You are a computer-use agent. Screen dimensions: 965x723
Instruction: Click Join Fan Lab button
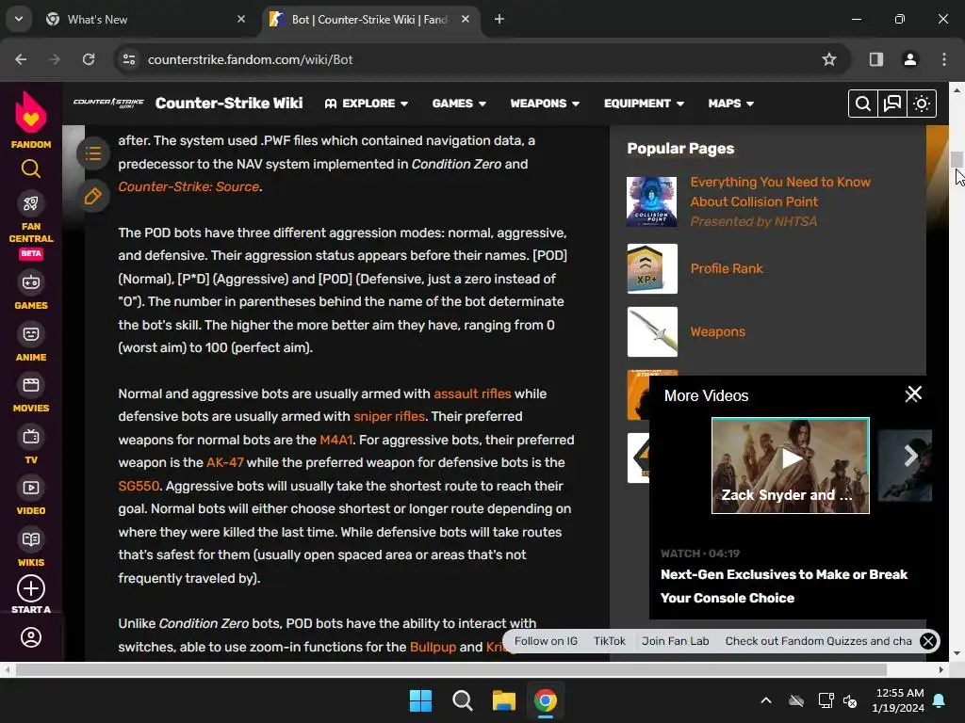tap(675, 641)
